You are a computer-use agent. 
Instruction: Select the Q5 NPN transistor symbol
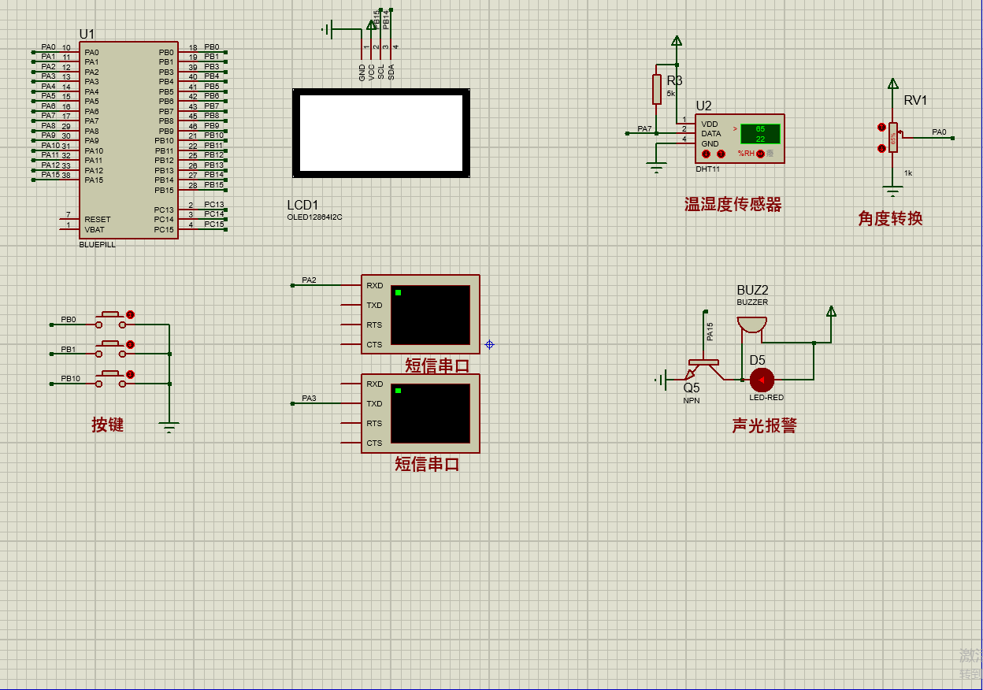pyautogui.click(x=703, y=368)
